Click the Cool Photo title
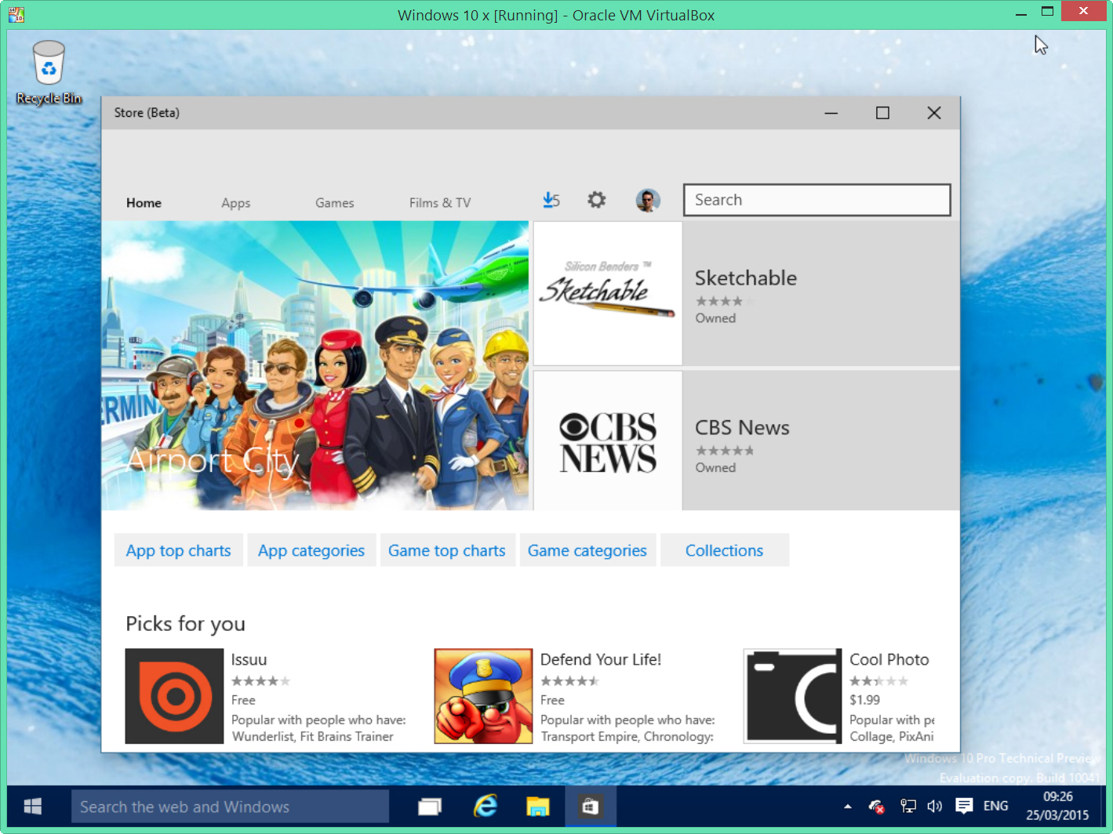This screenshot has width=1113, height=834. (889, 660)
